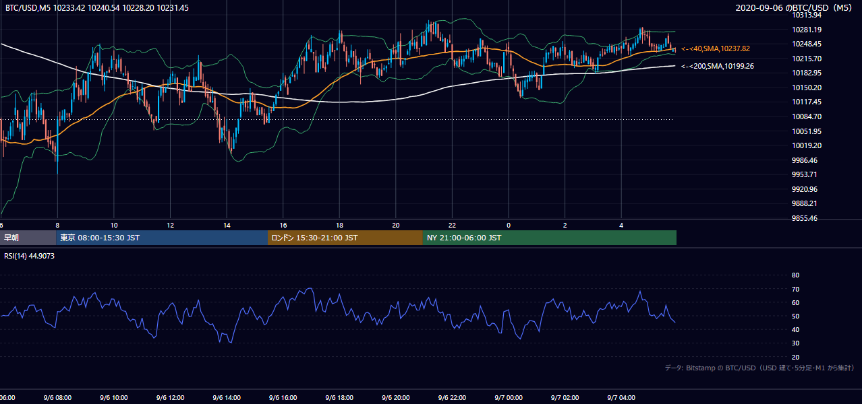
Task: Click the 9/6 12:00 time label
Action: (171, 398)
